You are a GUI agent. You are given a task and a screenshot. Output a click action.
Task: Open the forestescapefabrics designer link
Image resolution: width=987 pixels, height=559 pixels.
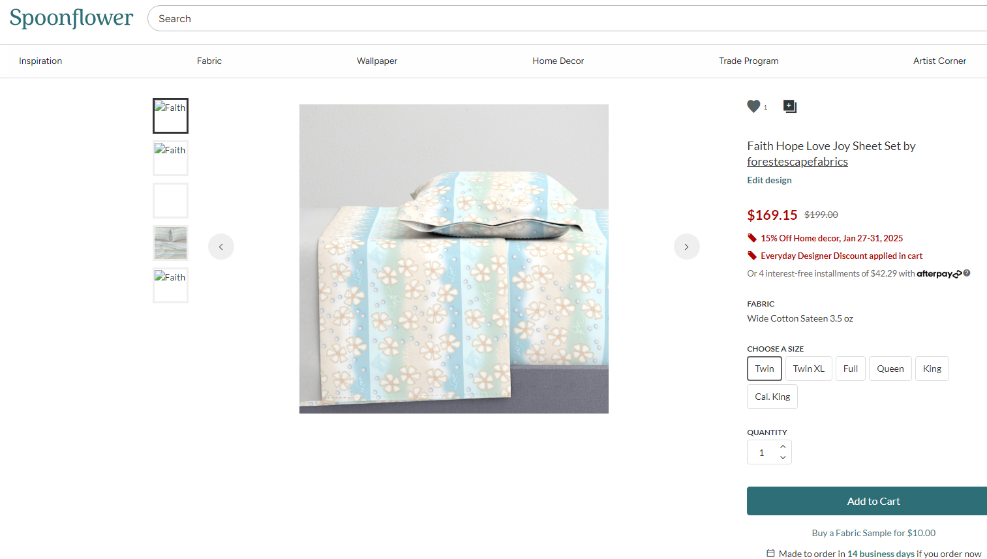(x=797, y=161)
